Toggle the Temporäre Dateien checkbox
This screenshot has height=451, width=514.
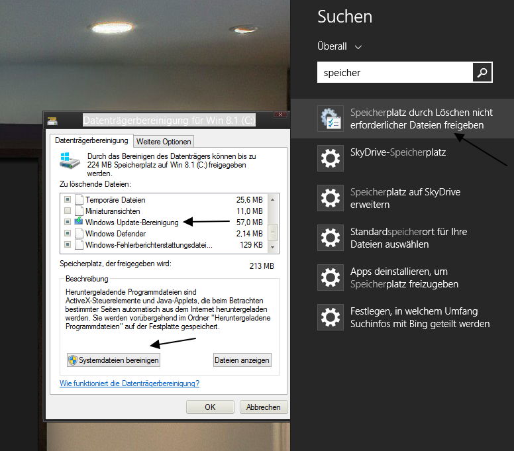[x=68, y=199]
